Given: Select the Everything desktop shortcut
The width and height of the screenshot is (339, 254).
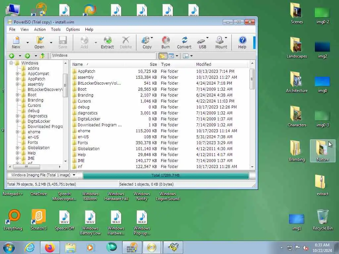Looking at the screenshot, I should click(x=13, y=220).
